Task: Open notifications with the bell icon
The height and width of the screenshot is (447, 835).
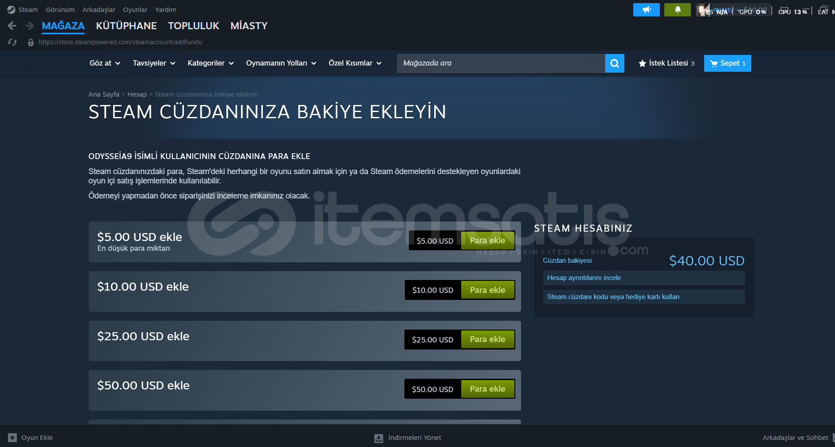Action: [x=678, y=10]
